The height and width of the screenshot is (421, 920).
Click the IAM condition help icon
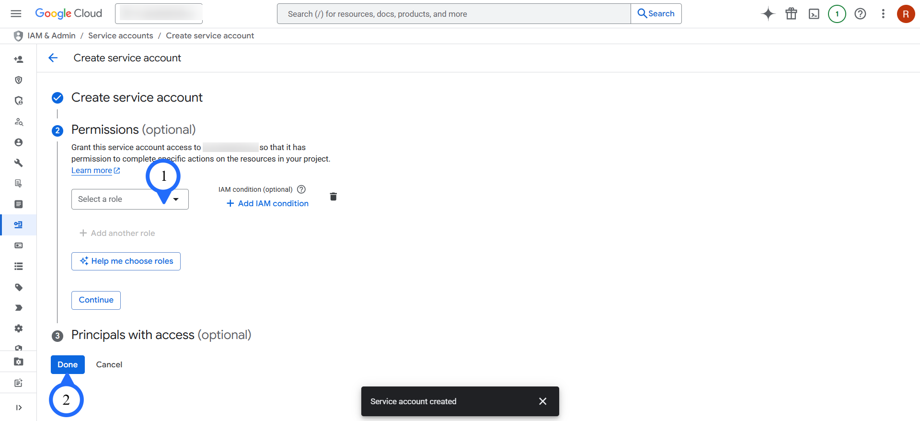click(x=301, y=189)
